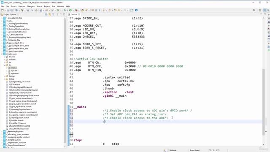Select the Project Explorer tab
Viewport: 270px width, 152px height.
tap(10, 14)
